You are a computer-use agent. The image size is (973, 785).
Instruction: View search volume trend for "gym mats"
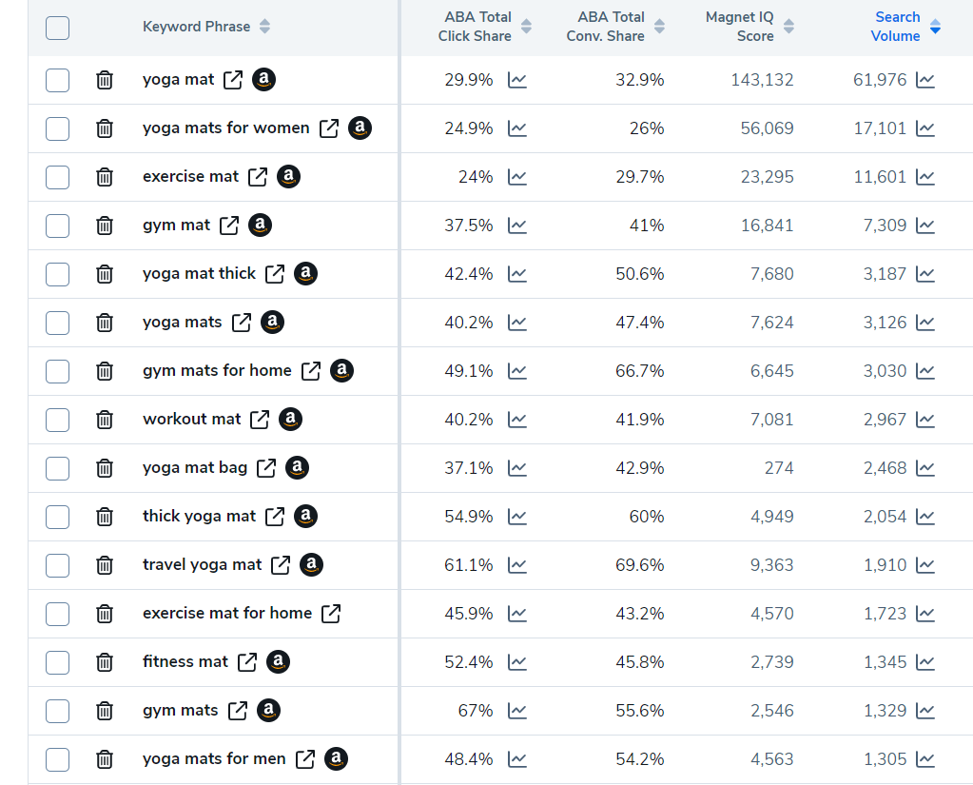click(925, 711)
